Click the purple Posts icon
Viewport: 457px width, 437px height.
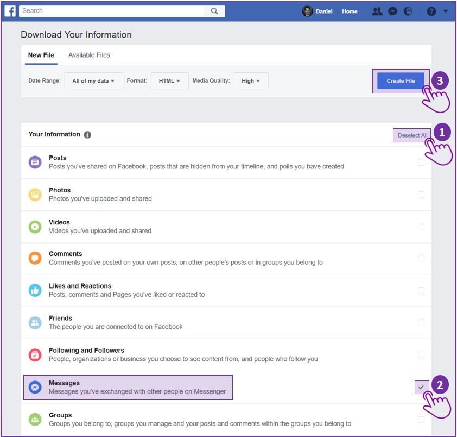[35, 161]
